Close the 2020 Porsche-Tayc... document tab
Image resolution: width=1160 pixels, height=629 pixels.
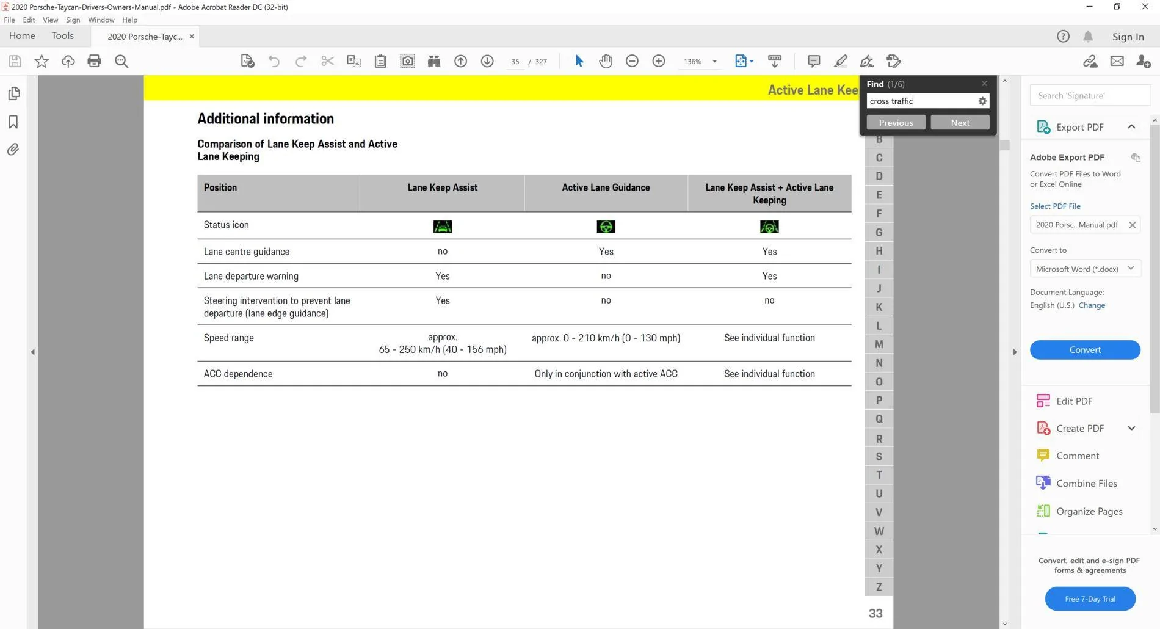[x=192, y=37]
